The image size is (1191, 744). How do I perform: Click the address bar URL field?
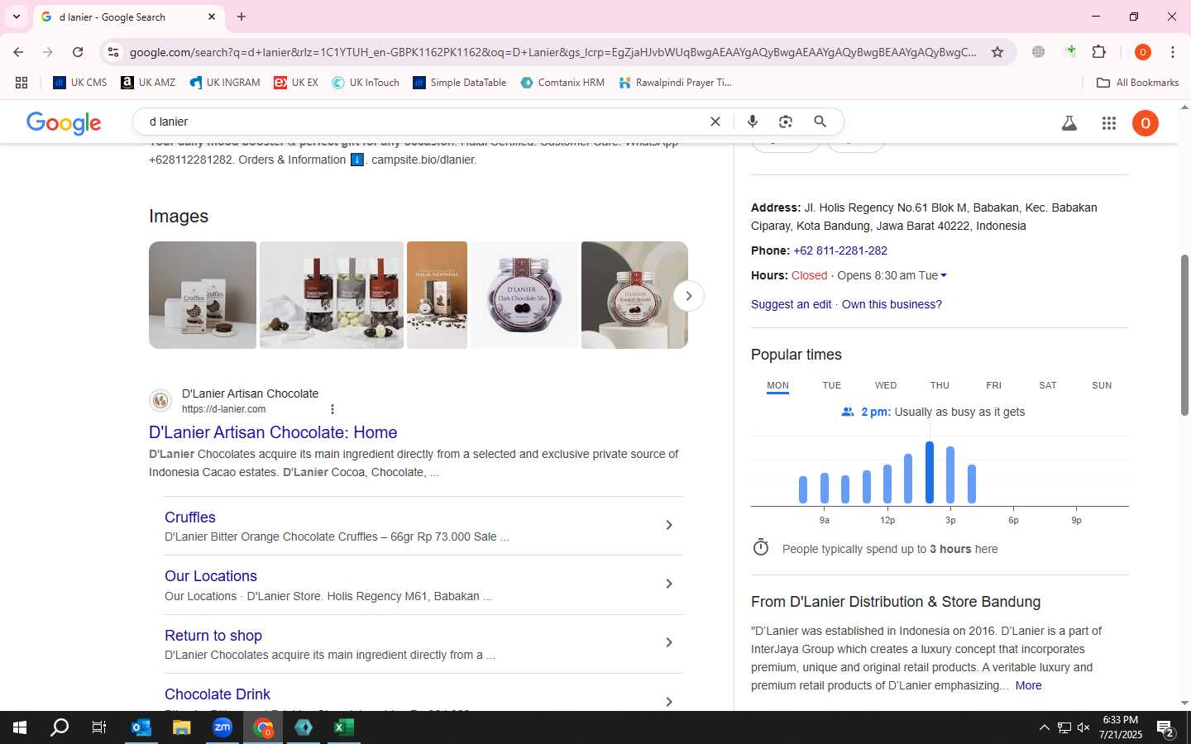point(552,52)
